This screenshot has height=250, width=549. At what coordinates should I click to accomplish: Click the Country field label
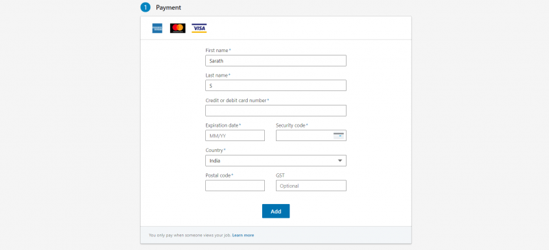tap(215, 151)
